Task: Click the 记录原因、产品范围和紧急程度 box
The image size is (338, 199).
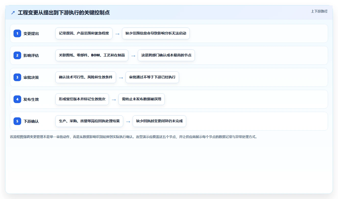Action: click(x=84, y=33)
